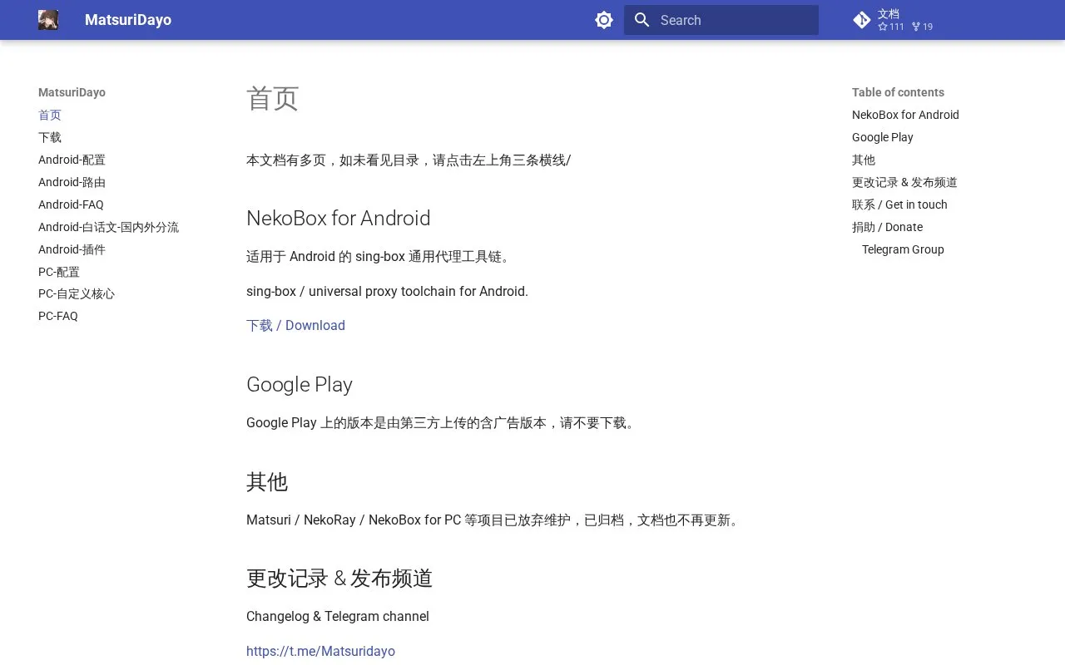This screenshot has height=665, width=1065.
Task: Open Android-插件 in the sidebar
Action: (x=72, y=249)
